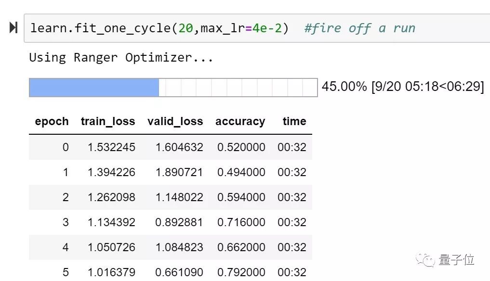Viewport: 490px width, 281px height.
Task: Click the WeChat logo watermark icon
Action: (427, 260)
